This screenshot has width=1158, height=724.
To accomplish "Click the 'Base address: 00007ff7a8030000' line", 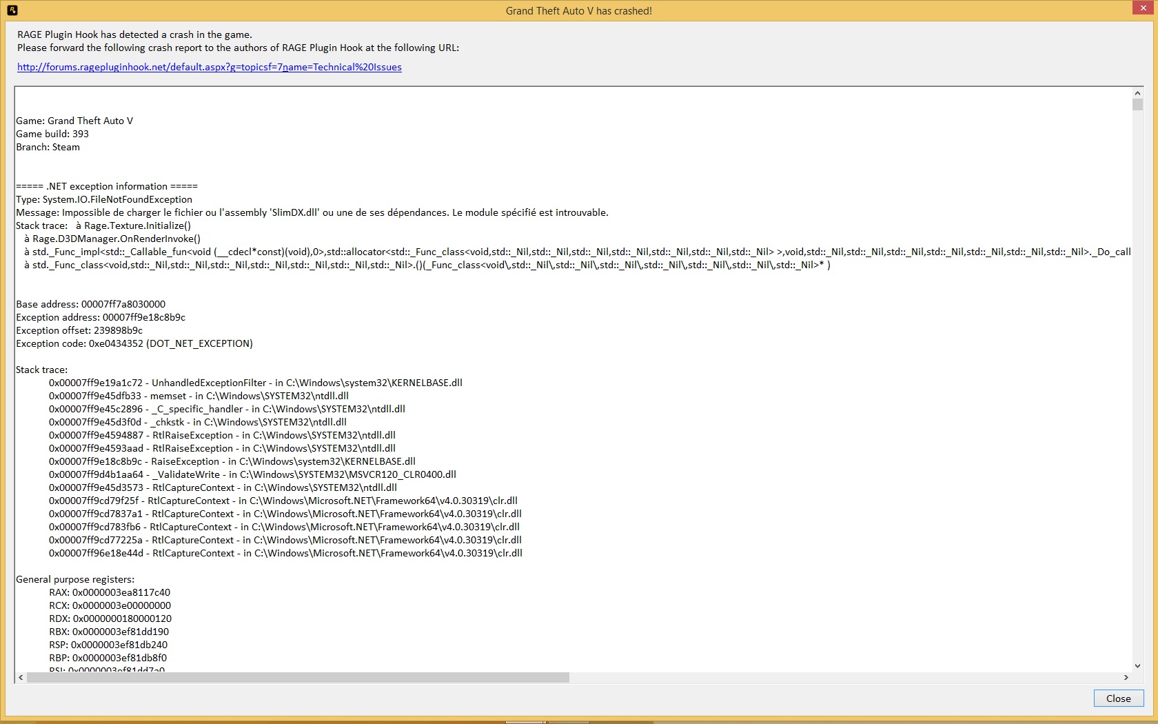I will (91, 304).
